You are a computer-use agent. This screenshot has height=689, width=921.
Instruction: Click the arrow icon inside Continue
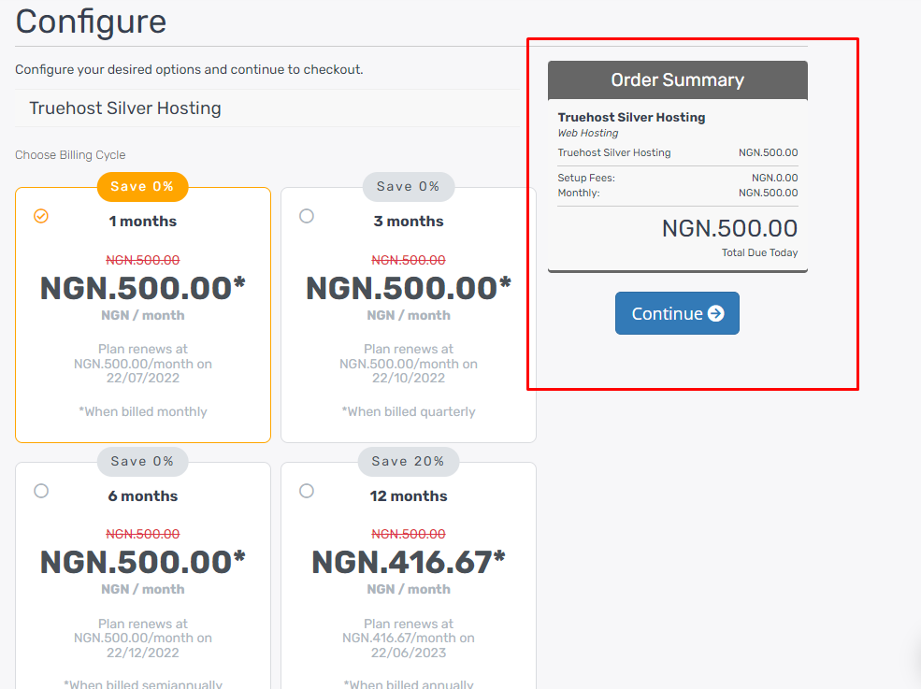pos(716,313)
